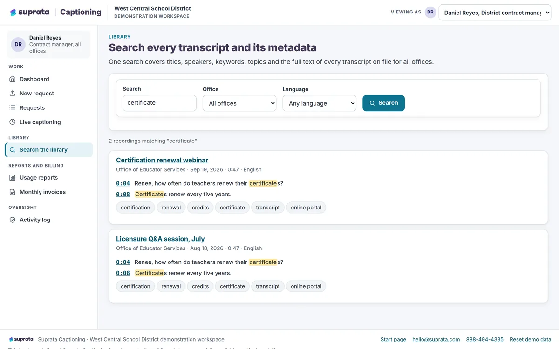Click the Requests list icon
The height and width of the screenshot is (349, 559).
[x=13, y=108]
